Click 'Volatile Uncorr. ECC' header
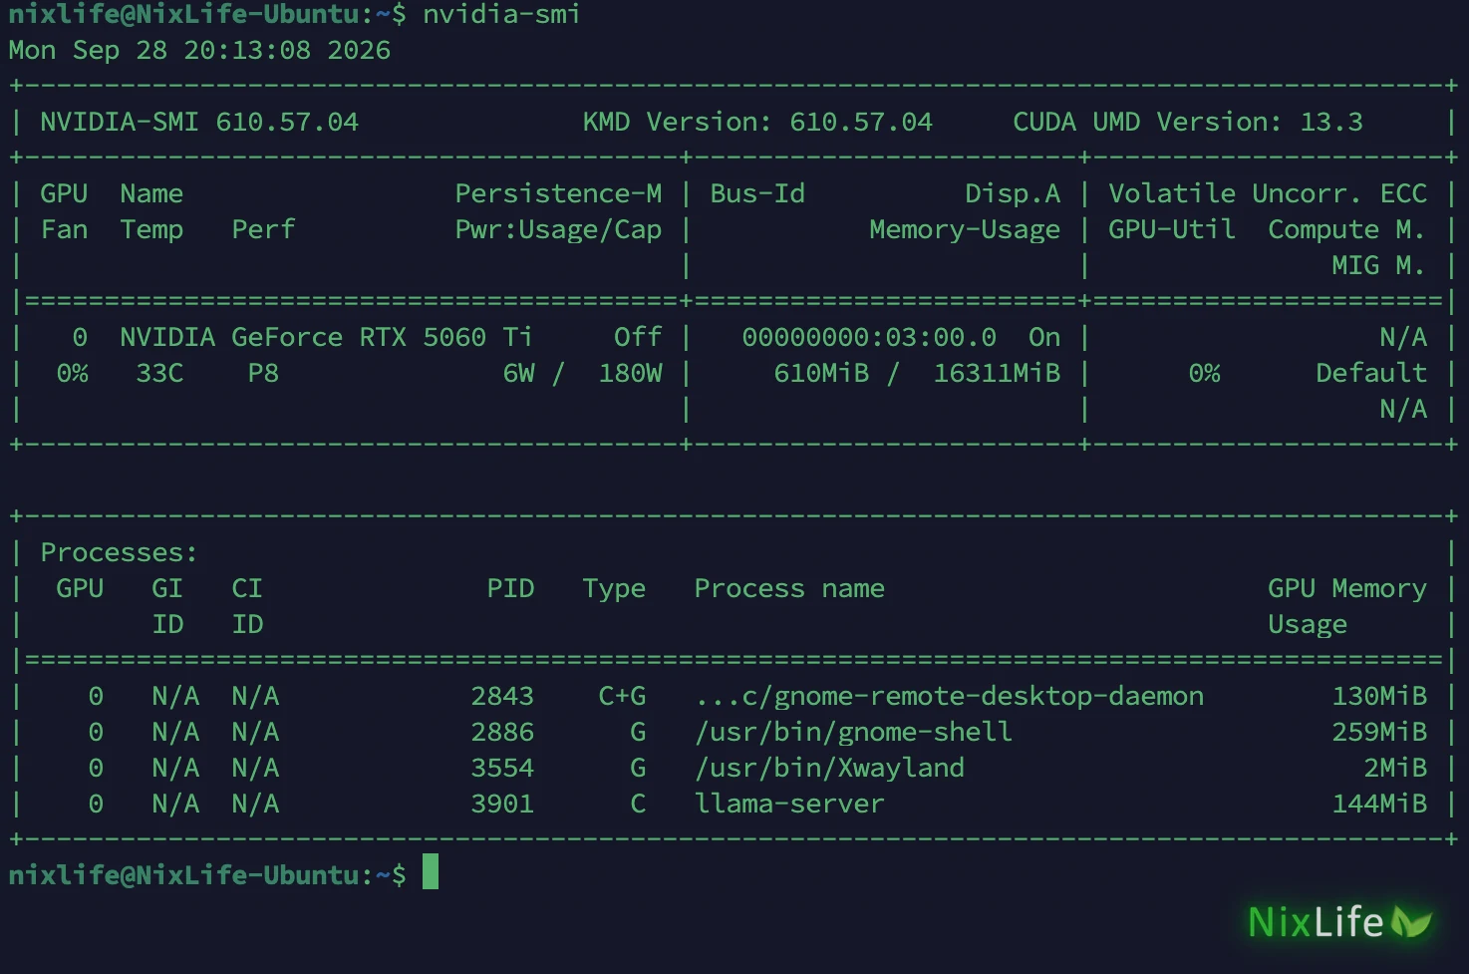1469x974 pixels. 1268,193
